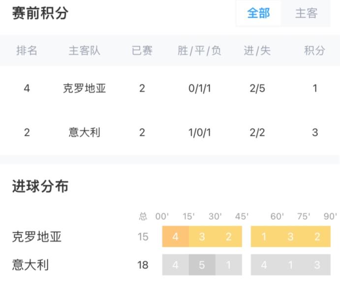Click the 主客队 column header
The width and height of the screenshot is (340, 288).
pyautogui.click(x=84, y=51)
